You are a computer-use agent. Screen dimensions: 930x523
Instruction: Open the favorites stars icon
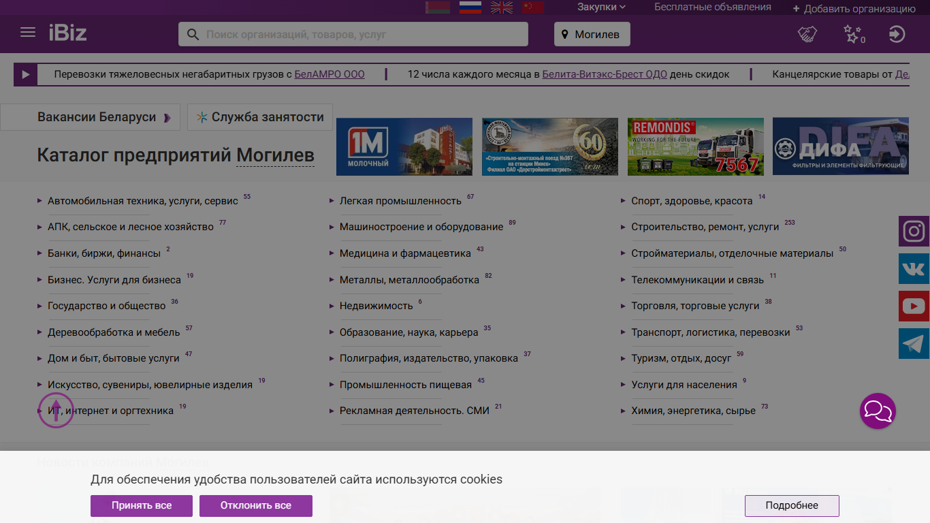[x=853, y=34]
